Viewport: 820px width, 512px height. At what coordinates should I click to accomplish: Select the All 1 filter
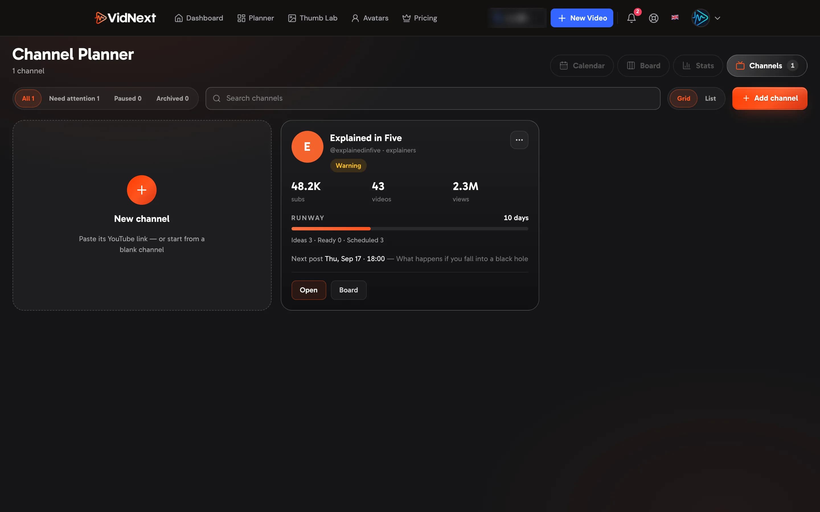point(28,98)
